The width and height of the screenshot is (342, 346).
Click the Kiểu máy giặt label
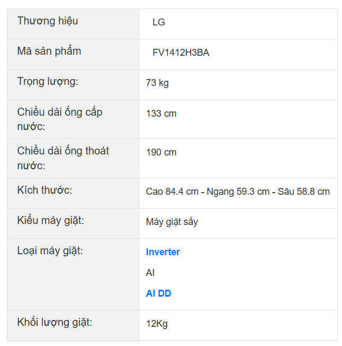50,221
